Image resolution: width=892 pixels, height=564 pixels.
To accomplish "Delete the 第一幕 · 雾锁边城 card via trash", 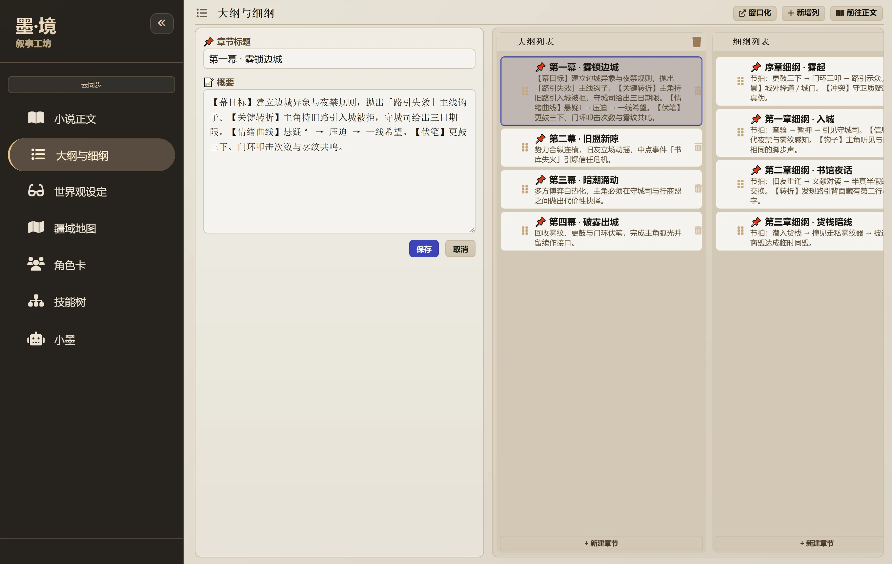I will click(x=698, y=91).
